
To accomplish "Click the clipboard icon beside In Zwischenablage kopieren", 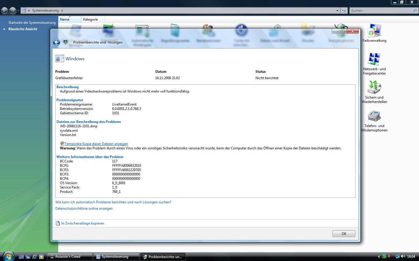I will point(58,223).
